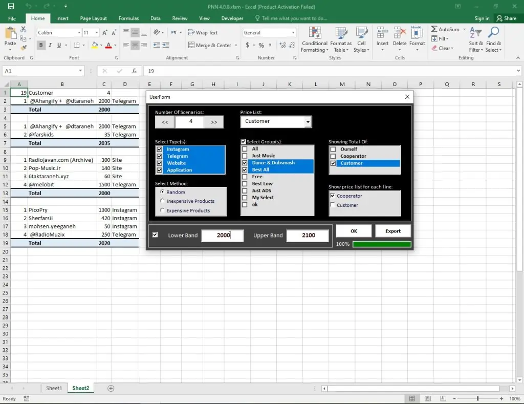Open the Price List dropdown
524x404 pixels.
coord(307,121)
